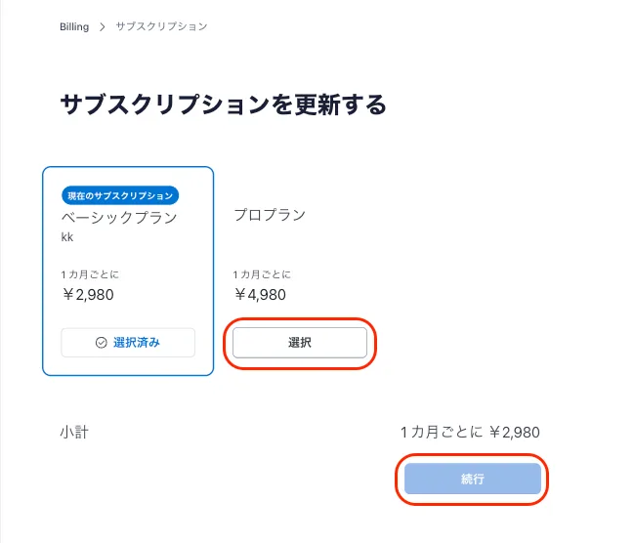
Task: Click the プロプラン plan title
Action: (270, 215)
